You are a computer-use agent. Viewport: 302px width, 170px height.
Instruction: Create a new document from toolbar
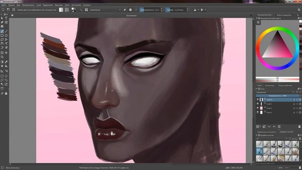coord(3,9)
